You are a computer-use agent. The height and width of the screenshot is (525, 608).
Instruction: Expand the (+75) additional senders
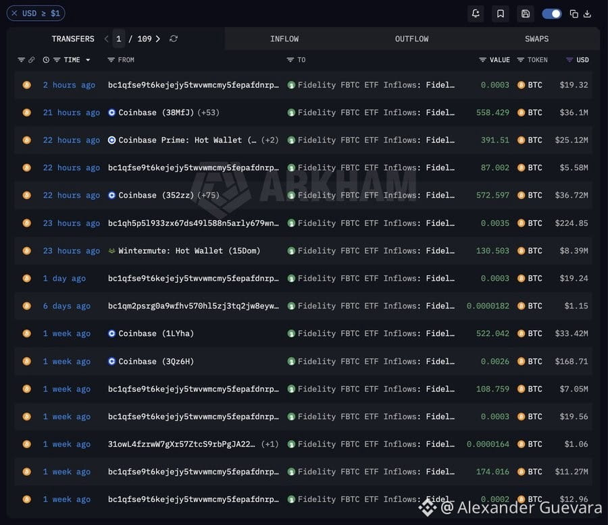208,195
